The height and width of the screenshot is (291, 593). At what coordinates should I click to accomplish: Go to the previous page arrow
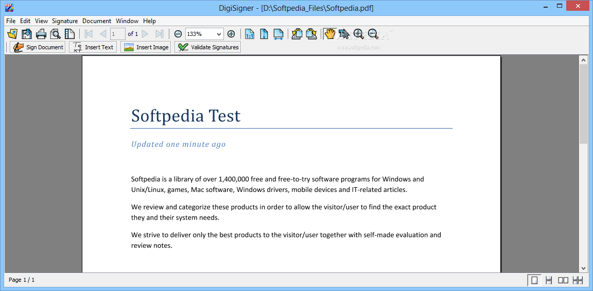tap(103, 34)
